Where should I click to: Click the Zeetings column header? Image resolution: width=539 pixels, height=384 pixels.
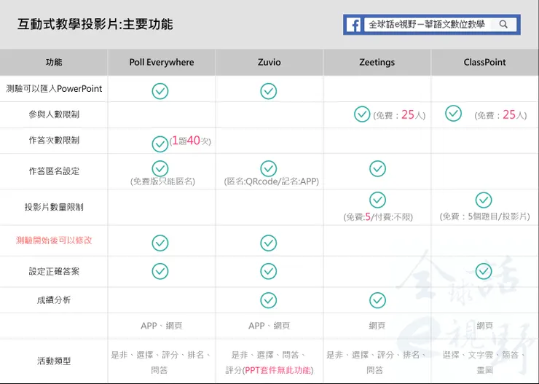tap(377, 62)
